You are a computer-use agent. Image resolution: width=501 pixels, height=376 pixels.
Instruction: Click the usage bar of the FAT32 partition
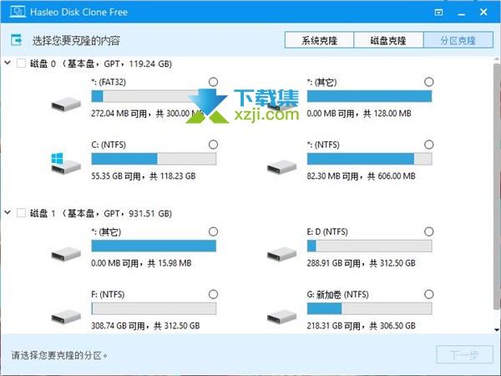[154, 96]
